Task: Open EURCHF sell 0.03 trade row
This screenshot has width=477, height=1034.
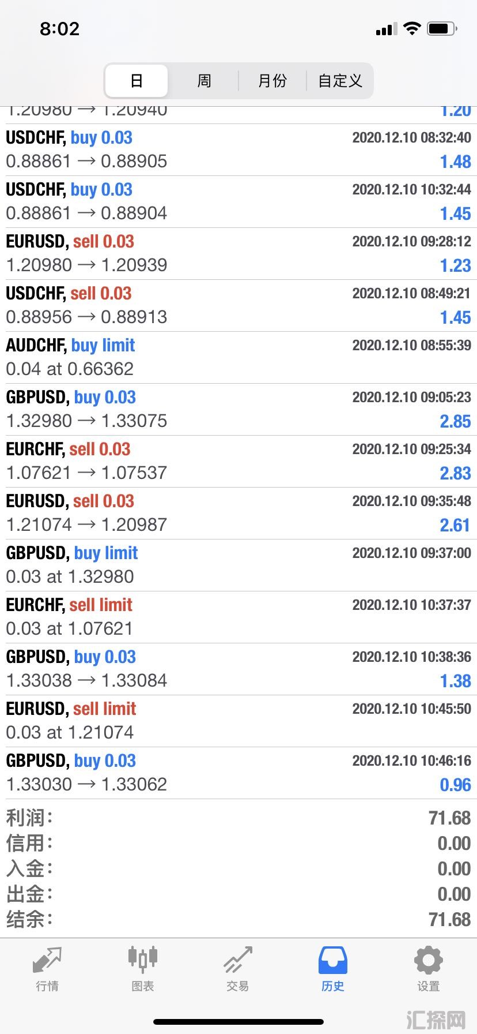Action: (238, 462)
